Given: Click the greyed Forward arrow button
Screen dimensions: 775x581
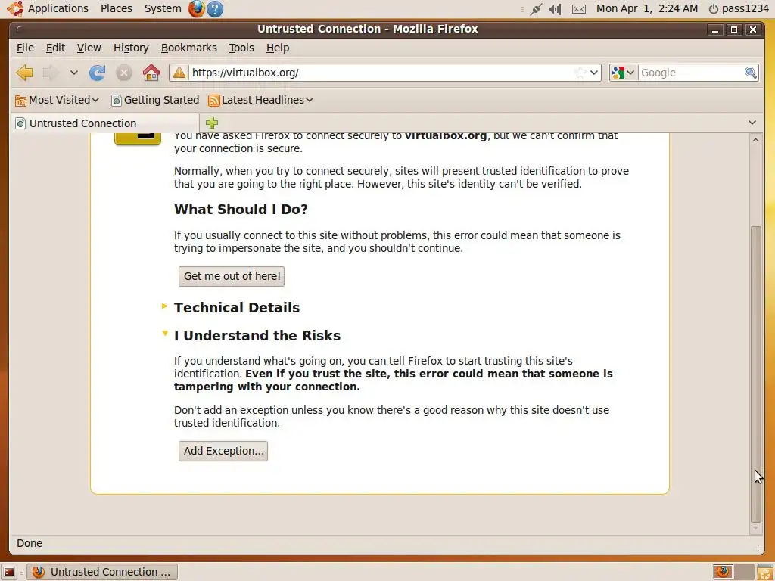Looking at the screenshot, I should 51,73.
